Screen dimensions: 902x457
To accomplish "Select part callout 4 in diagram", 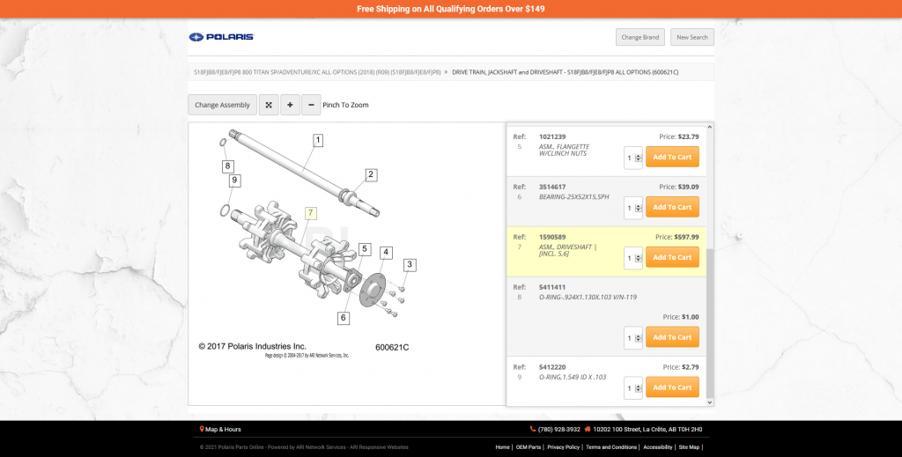I will point(386,252).
